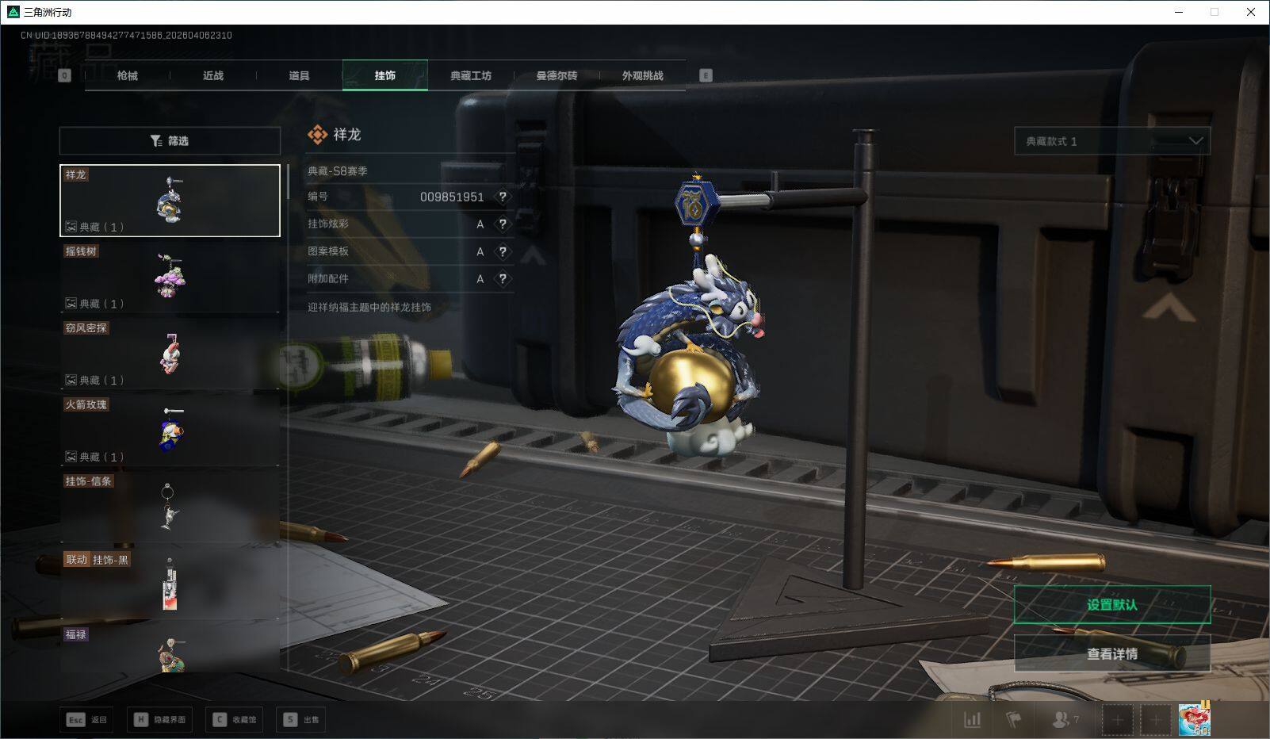Select the 挂饰-信条 charm item
Image resolution: width=1270 pixels, height=739 pixels.
pos(170,507)
